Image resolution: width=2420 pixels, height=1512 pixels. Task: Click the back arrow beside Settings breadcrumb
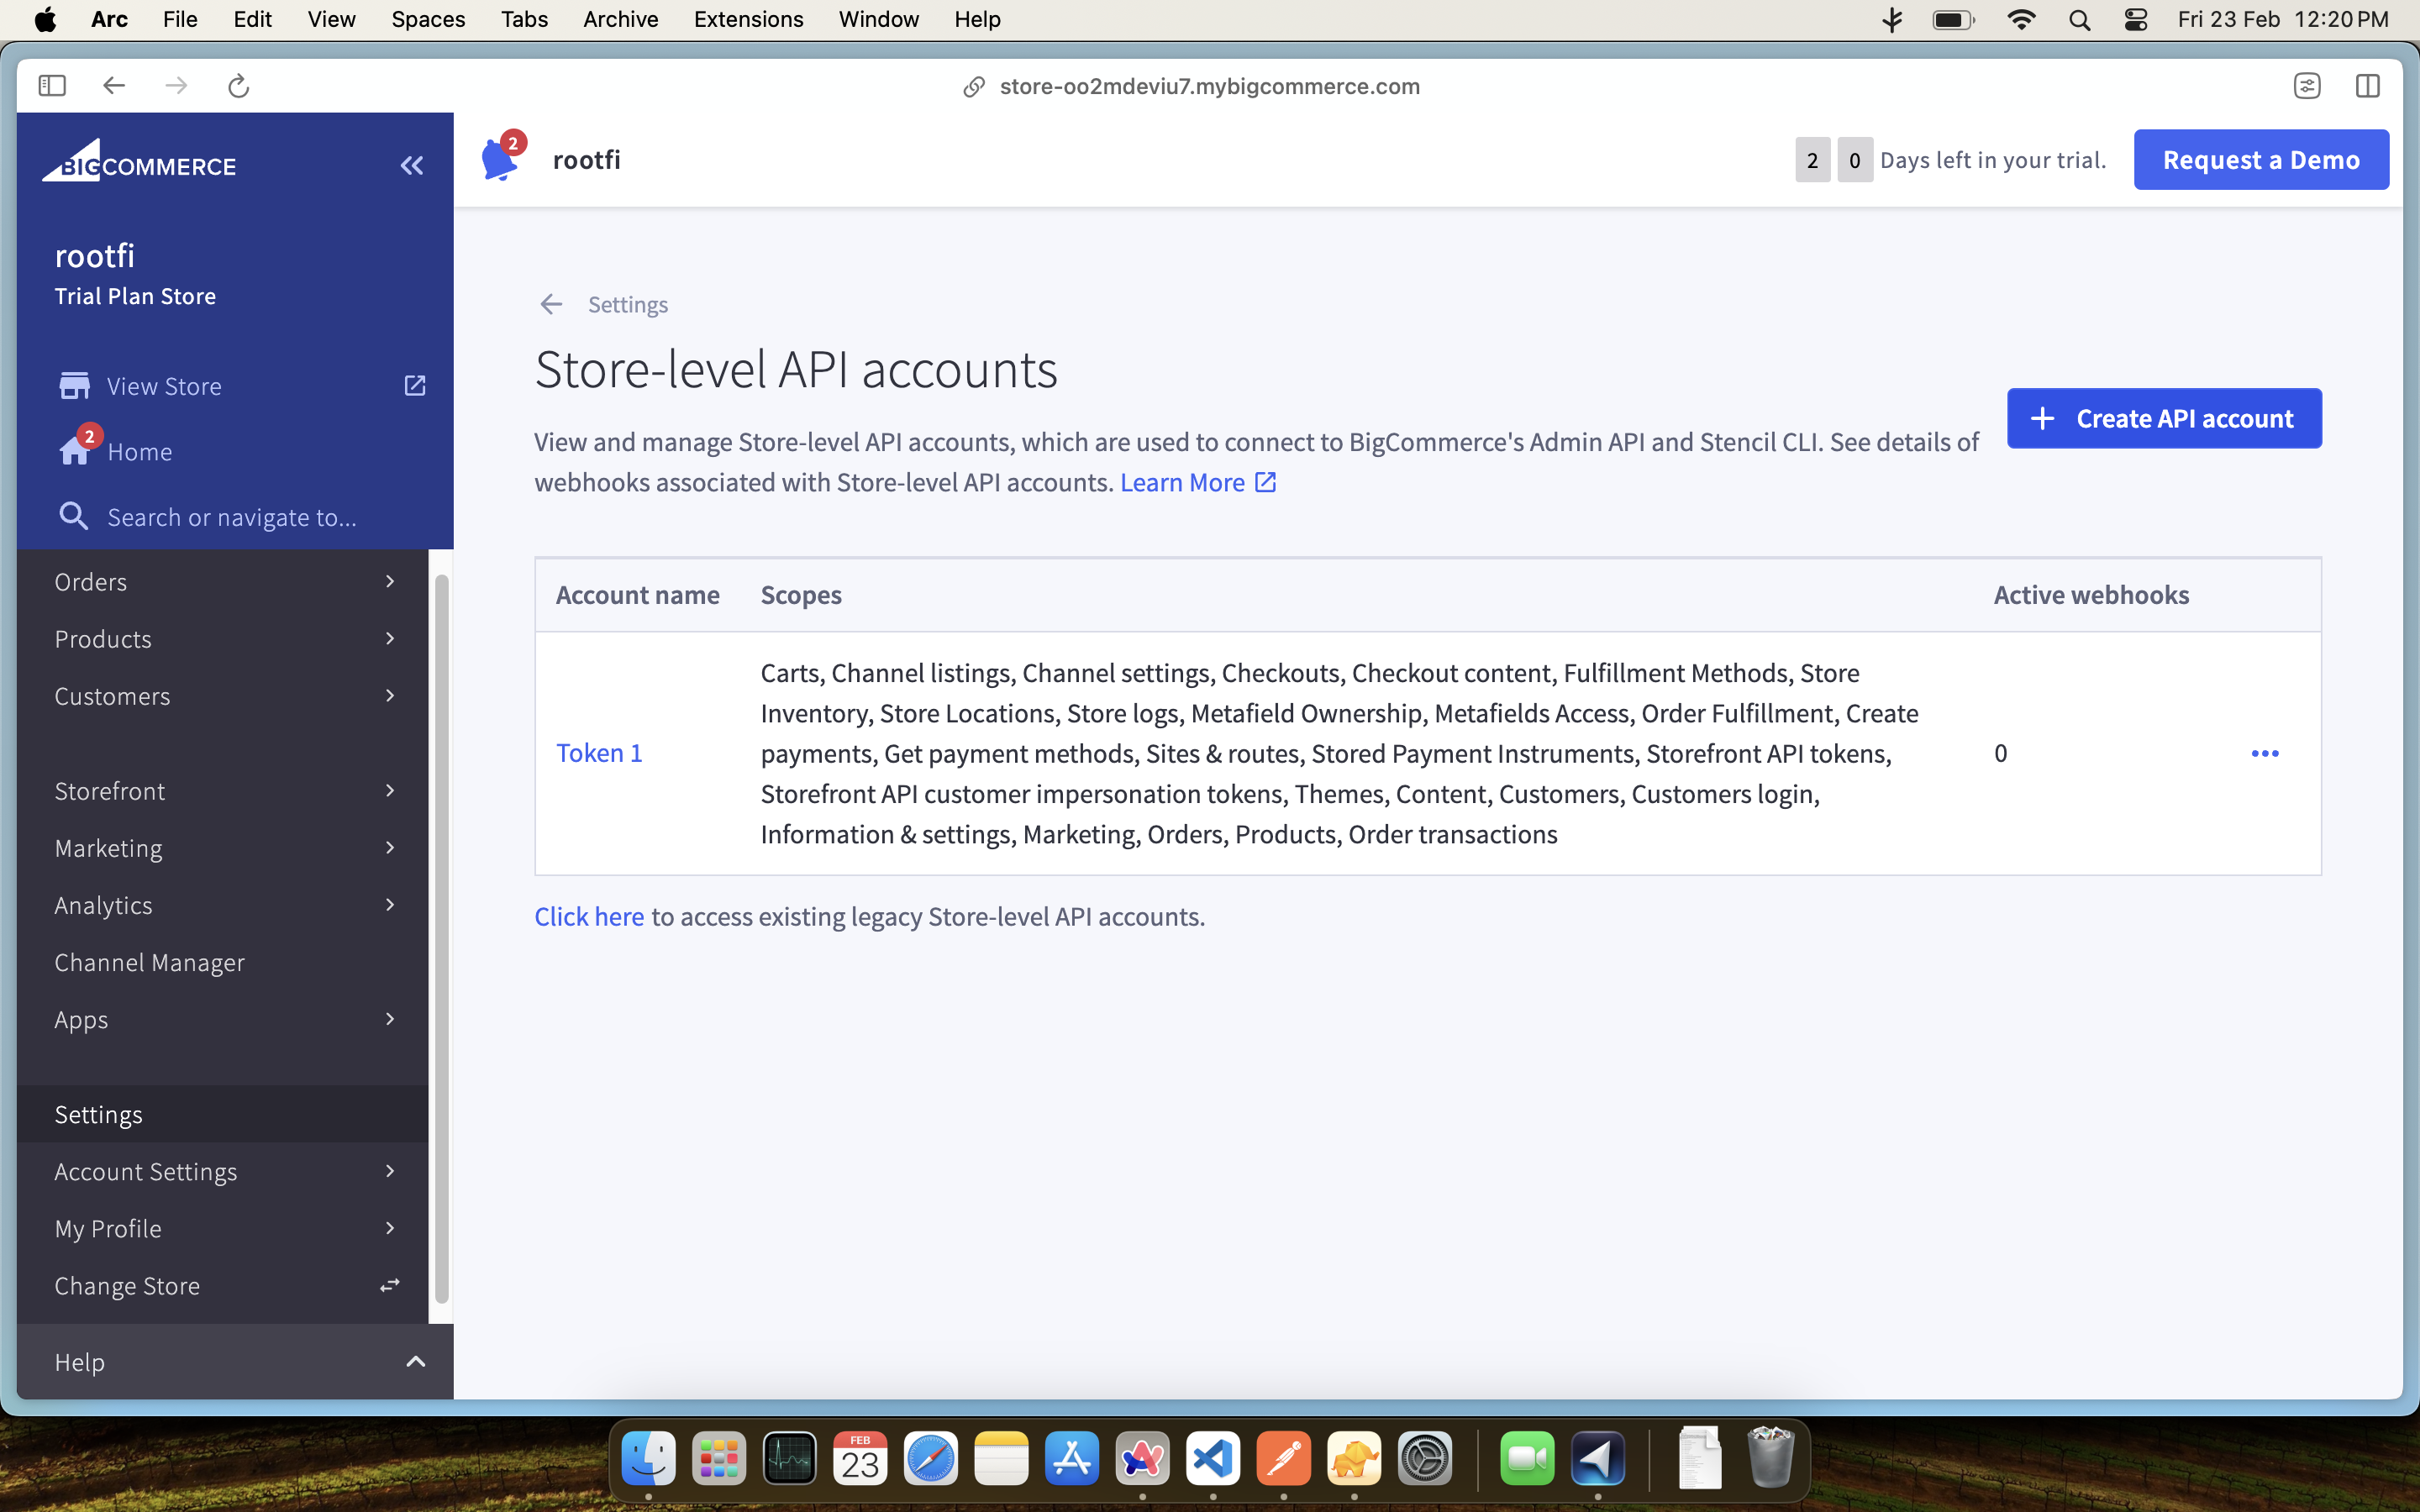[551, 304]
